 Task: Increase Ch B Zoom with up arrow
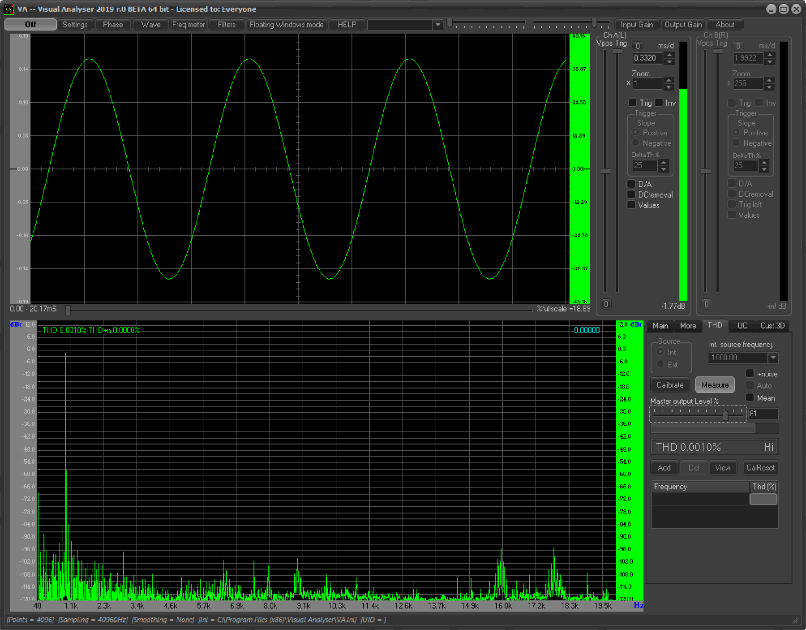pyautogui.click(x=769, y=80)
